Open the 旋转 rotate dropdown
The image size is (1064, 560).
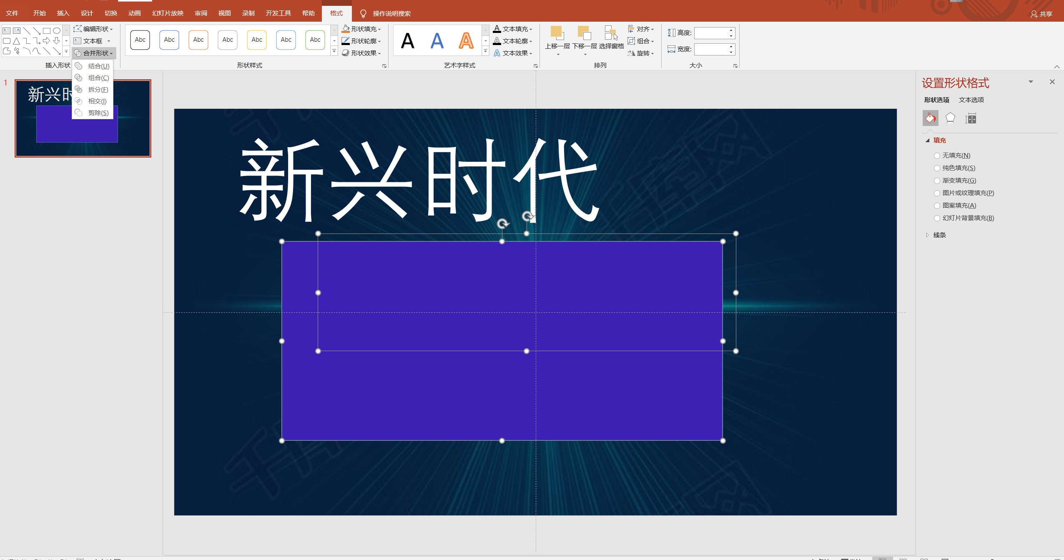click(x=641, y=53)
